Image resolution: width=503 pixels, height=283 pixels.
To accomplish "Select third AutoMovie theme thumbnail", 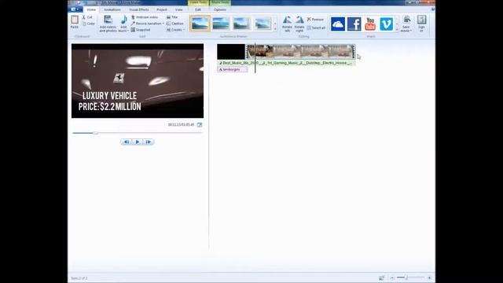I will 242,24.
